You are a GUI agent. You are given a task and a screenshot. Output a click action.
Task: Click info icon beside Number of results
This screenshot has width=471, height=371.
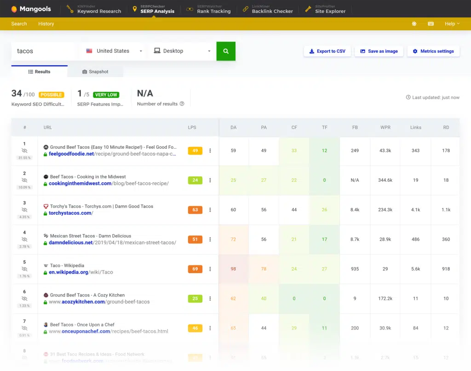pyautogui.click(x=182, y=104)
